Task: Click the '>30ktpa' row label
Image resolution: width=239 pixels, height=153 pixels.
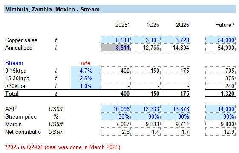Action: tap(15, 86)
